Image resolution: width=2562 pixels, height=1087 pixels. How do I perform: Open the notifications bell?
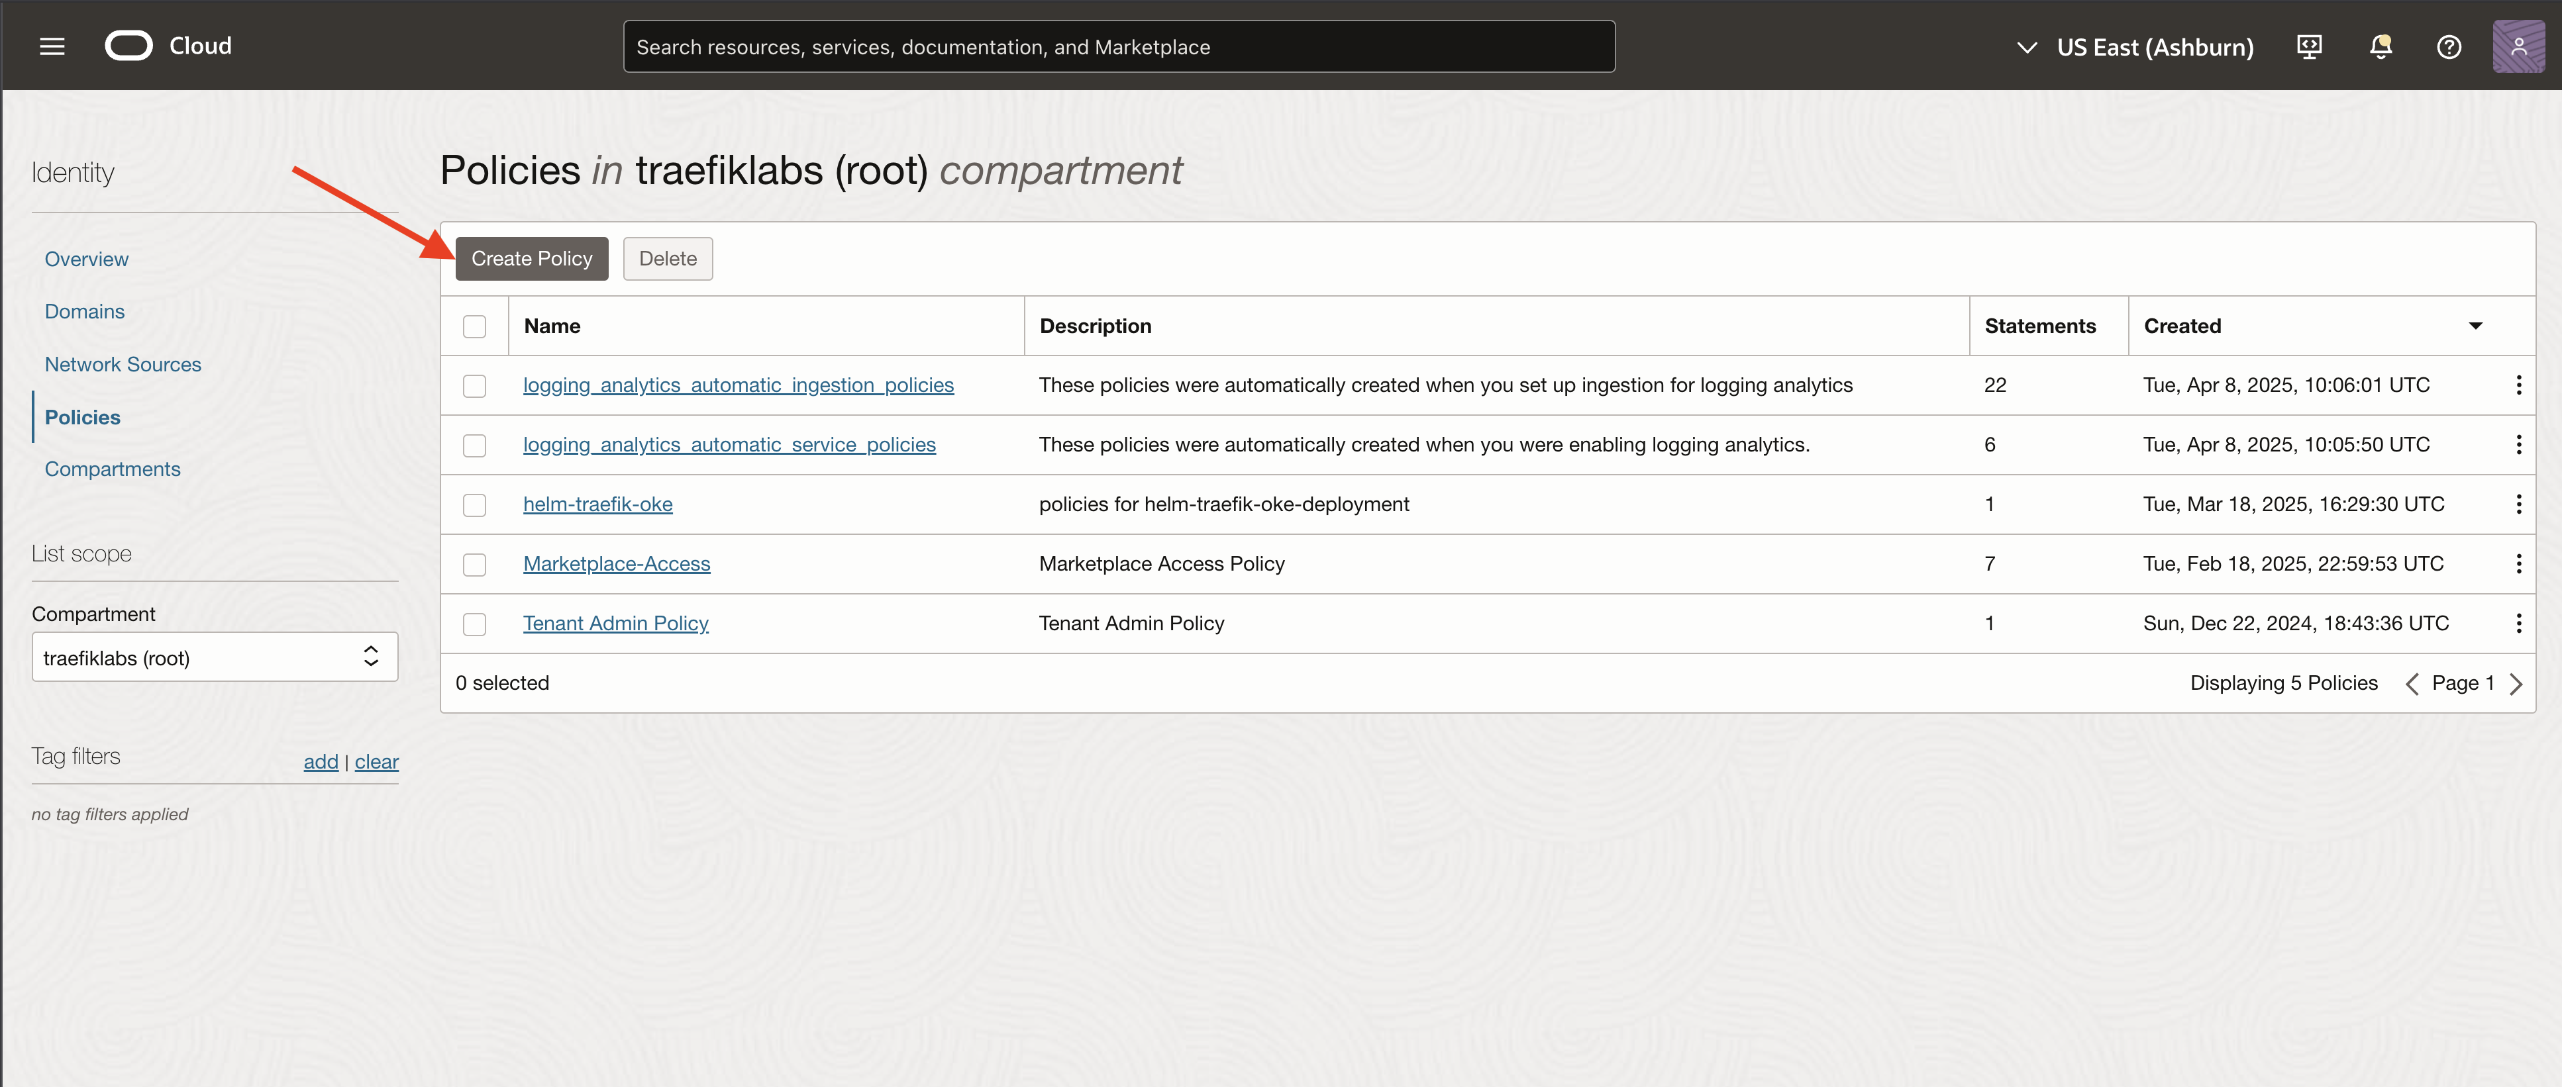[x=2380, y=47]
